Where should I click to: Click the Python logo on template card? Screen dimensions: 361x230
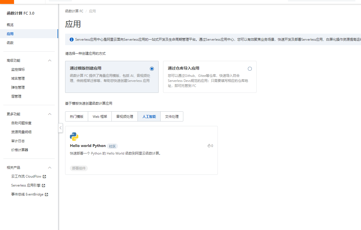coord(74,136)
